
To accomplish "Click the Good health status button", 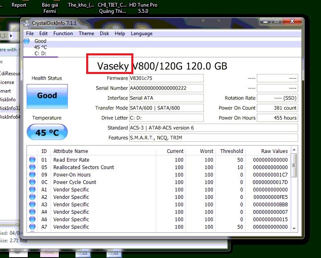I will [x=47, y=96].
